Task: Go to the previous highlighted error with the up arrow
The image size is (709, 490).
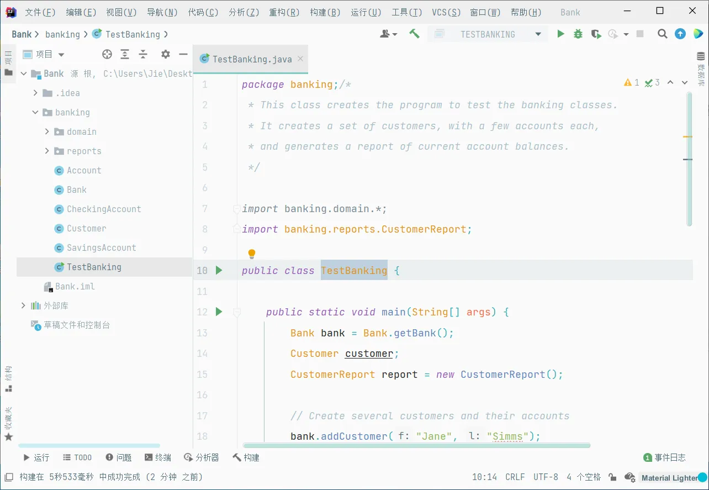Action: [x=670, y=82]
